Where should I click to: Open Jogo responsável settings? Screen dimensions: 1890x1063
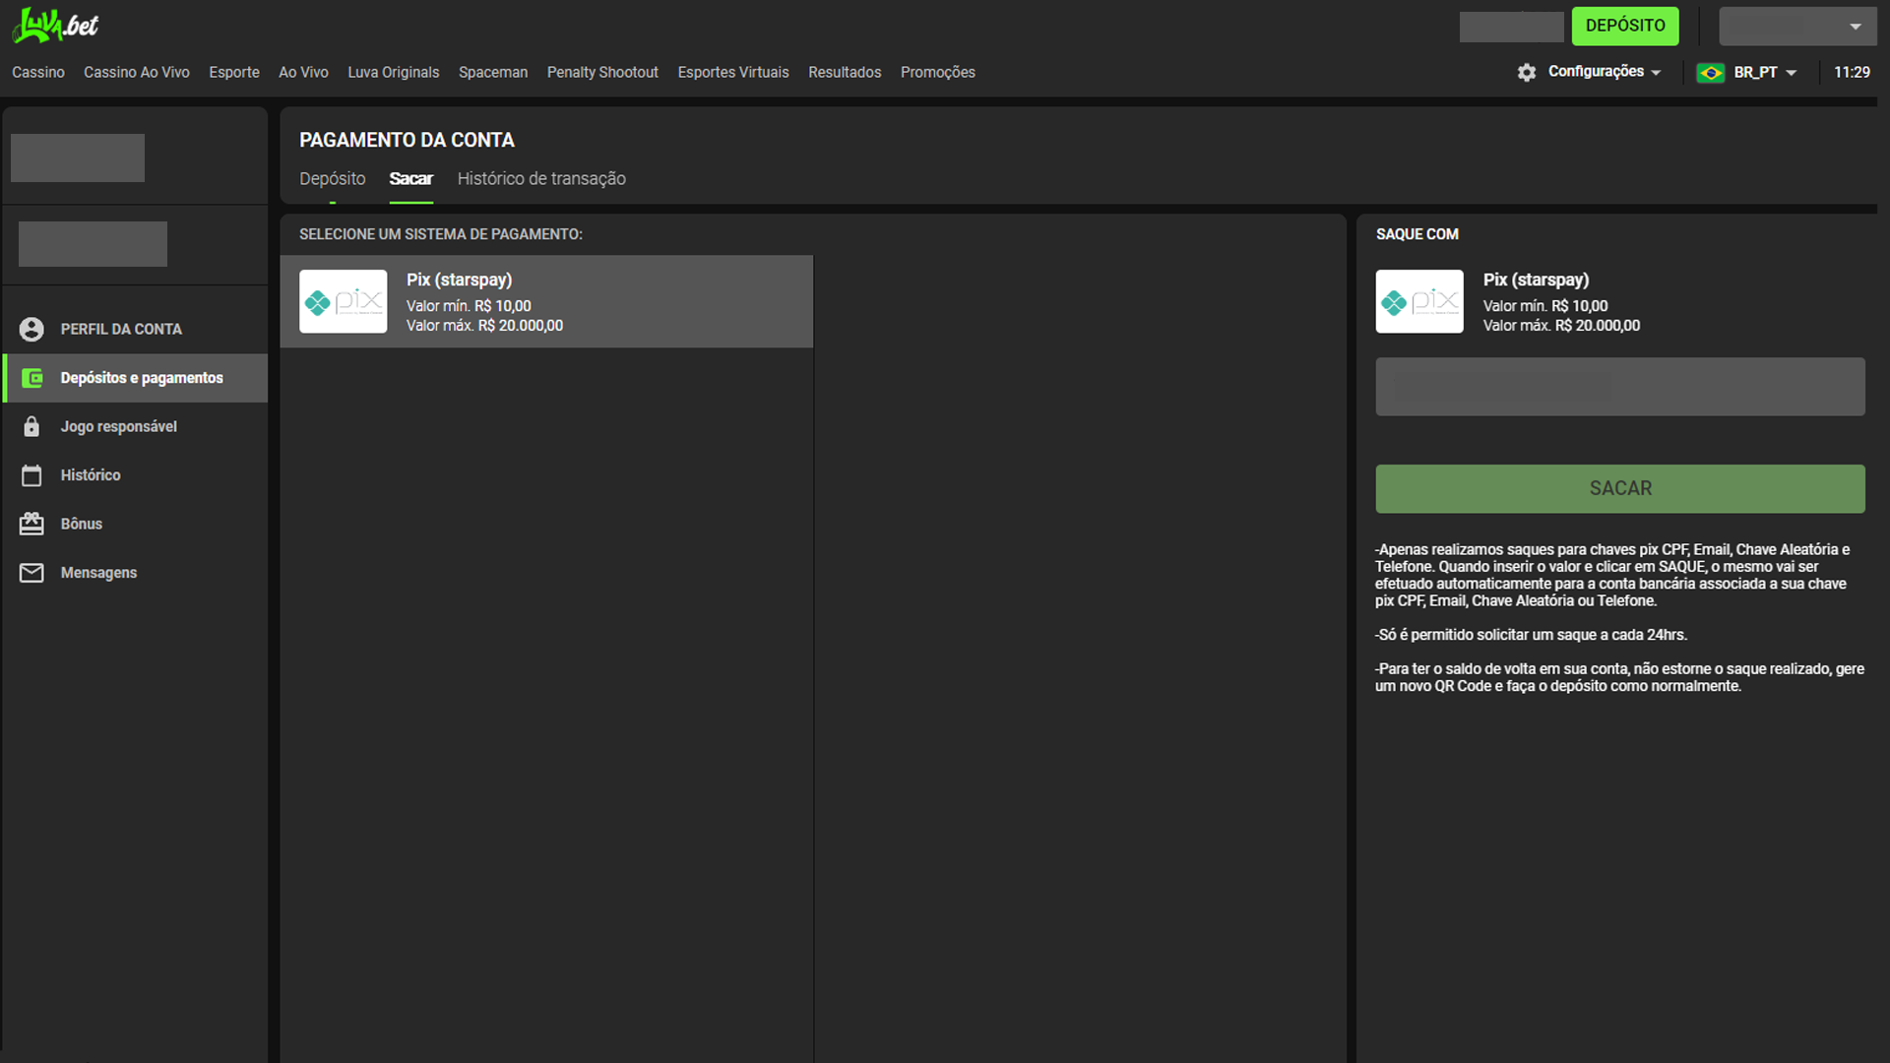(135, 427)
